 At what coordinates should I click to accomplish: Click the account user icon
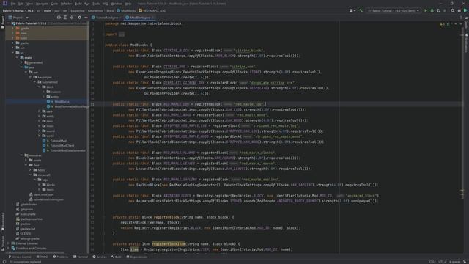pos(352,10)
